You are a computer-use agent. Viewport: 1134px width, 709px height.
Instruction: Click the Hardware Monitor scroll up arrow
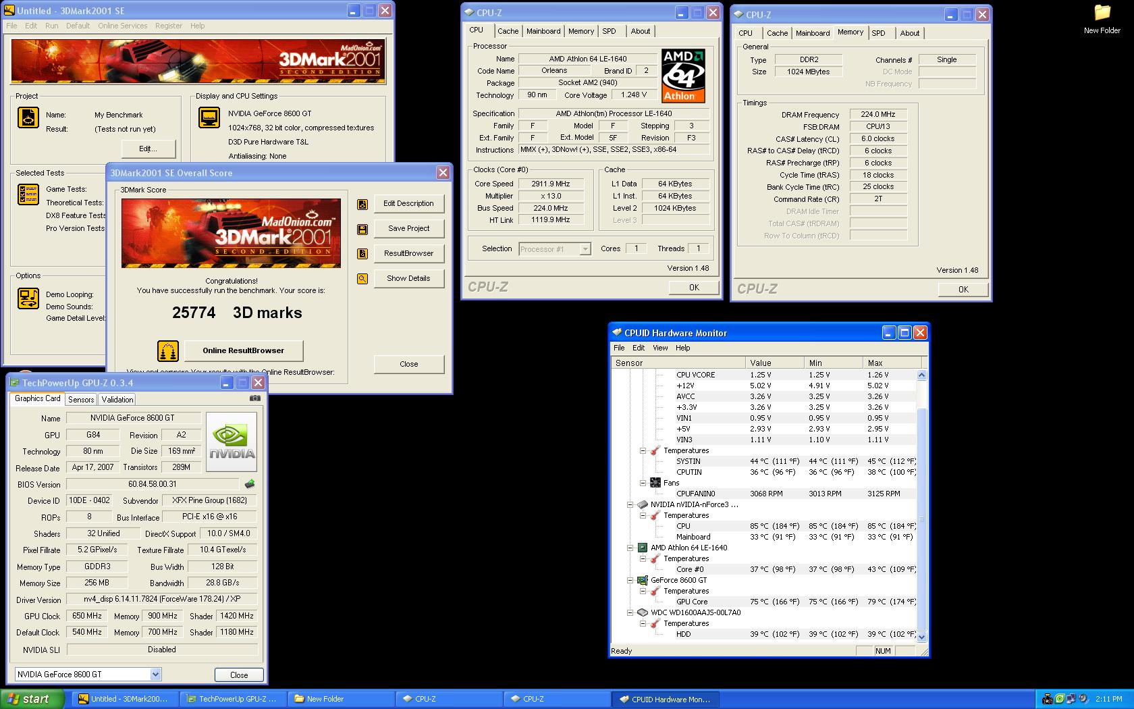point(922,375)
